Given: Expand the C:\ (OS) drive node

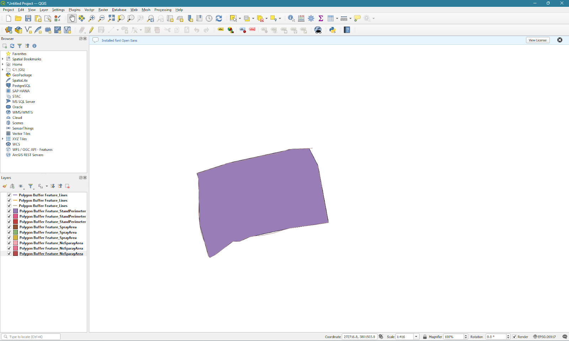Looking at the screenshot, I should [x=3, y=70].
